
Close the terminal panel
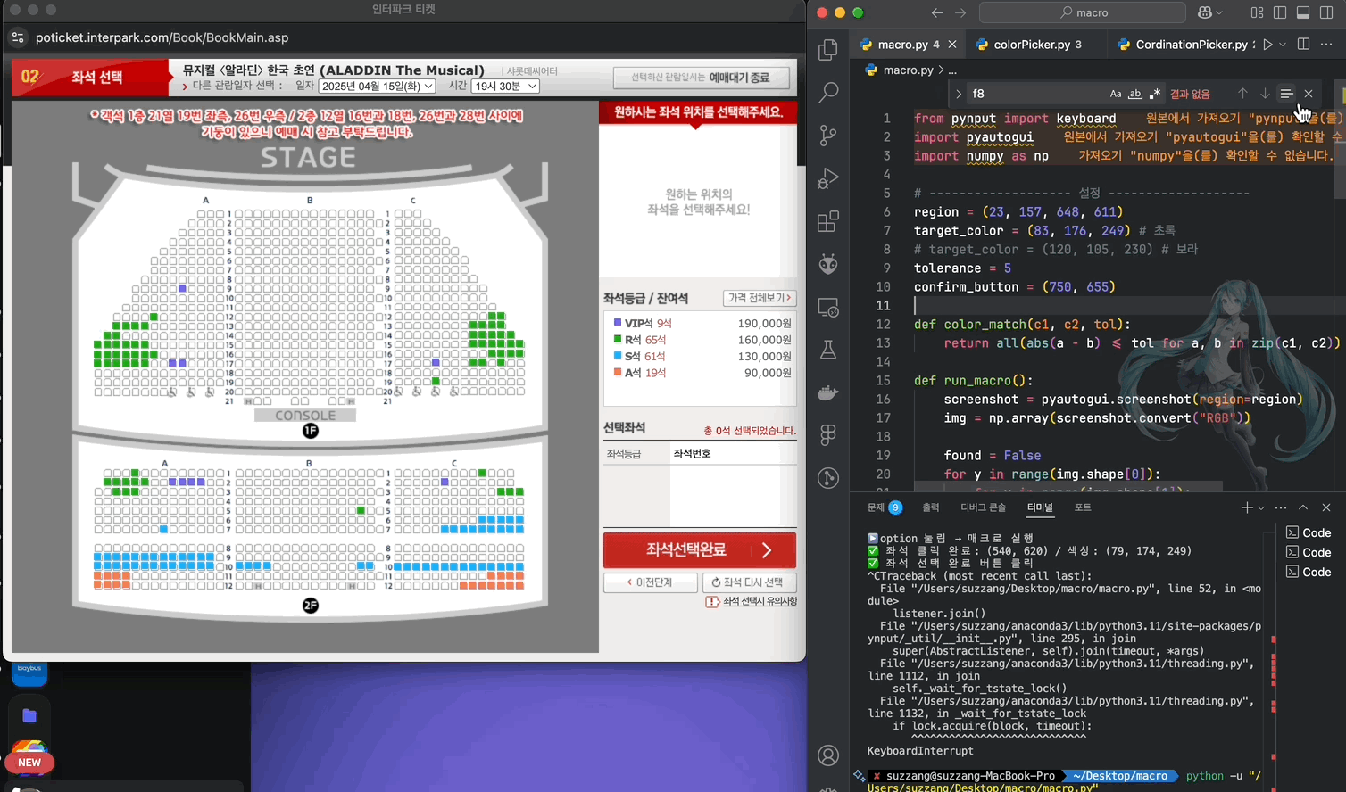[x=1326, y=507]
